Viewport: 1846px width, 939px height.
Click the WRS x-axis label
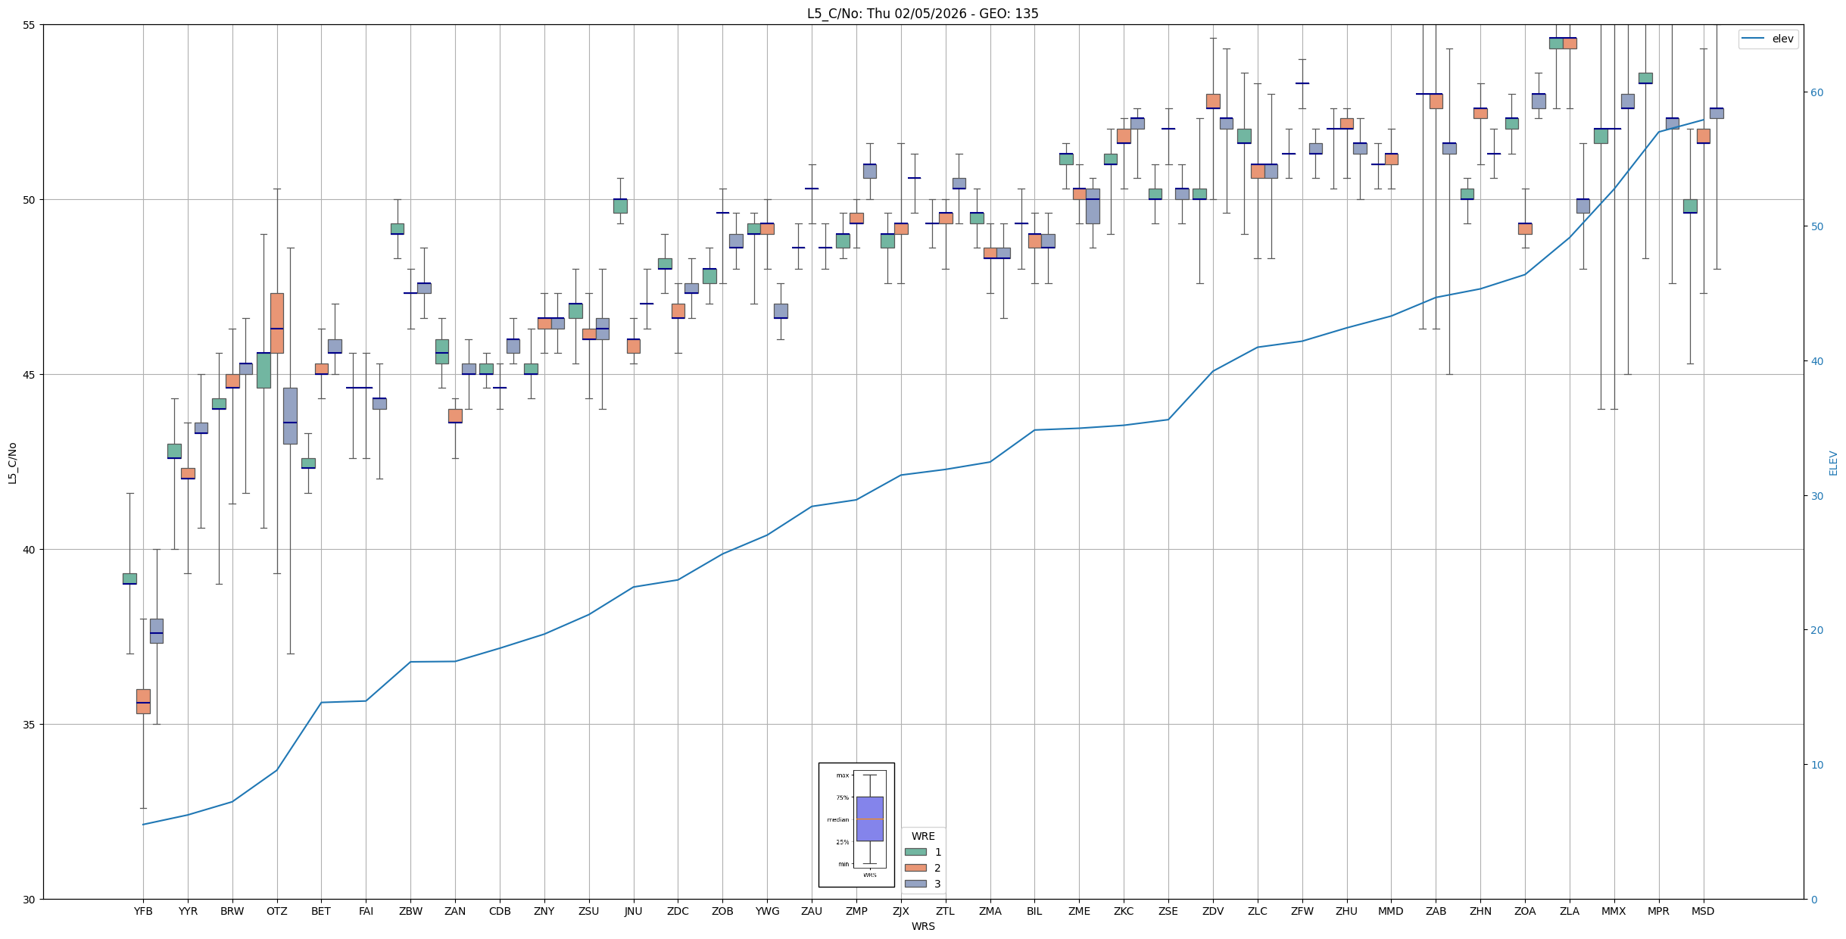[x=922, y=926]
